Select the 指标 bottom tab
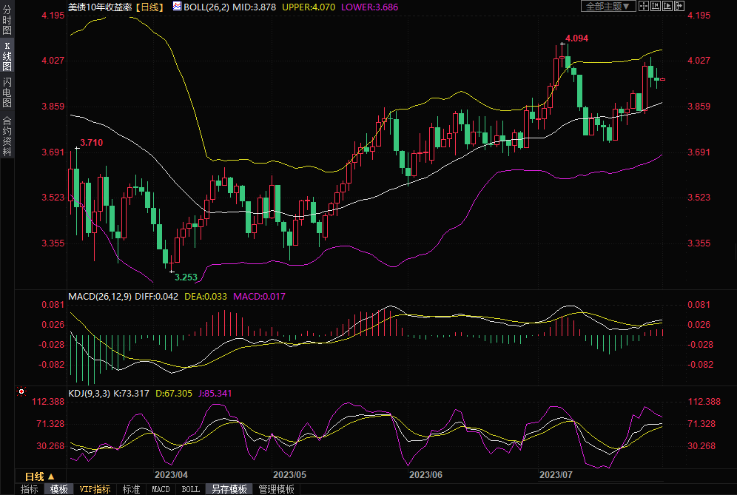This screenshot has width=737, height=495. (29, 489)
